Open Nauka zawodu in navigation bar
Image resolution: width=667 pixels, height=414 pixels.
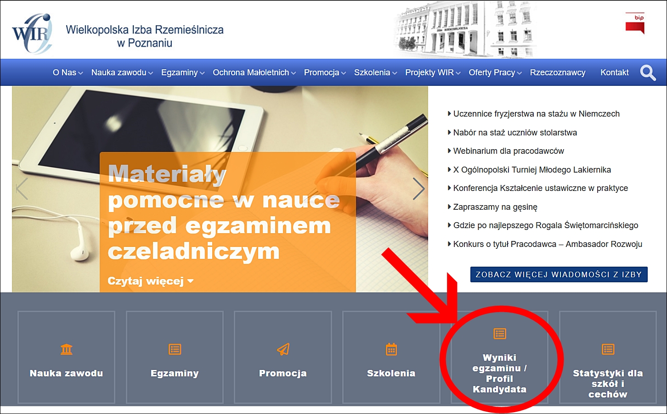[x=119, y=73]
